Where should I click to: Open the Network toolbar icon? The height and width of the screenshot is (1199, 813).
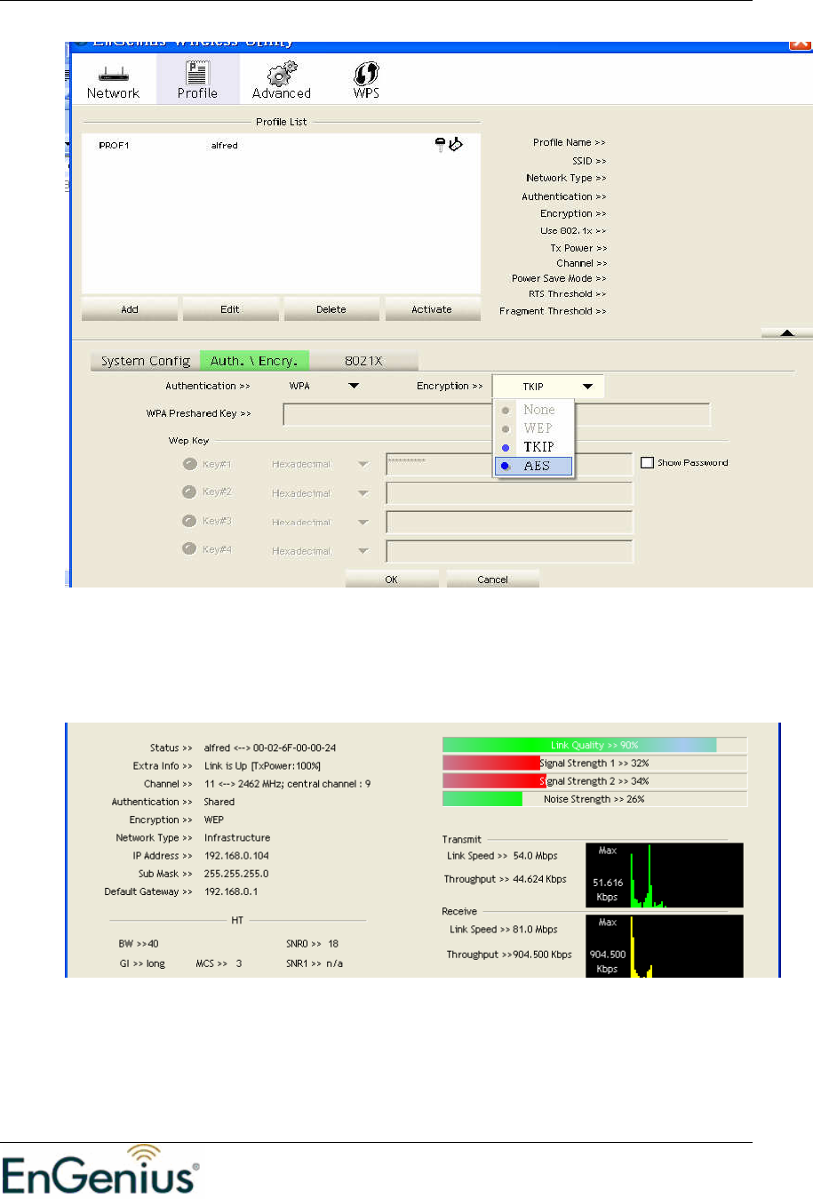coord(113,81)
